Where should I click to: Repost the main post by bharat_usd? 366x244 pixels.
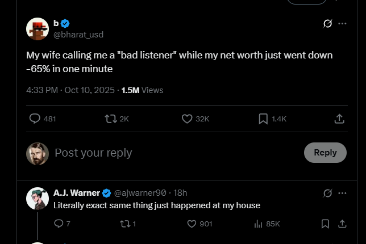click(111, 119)
